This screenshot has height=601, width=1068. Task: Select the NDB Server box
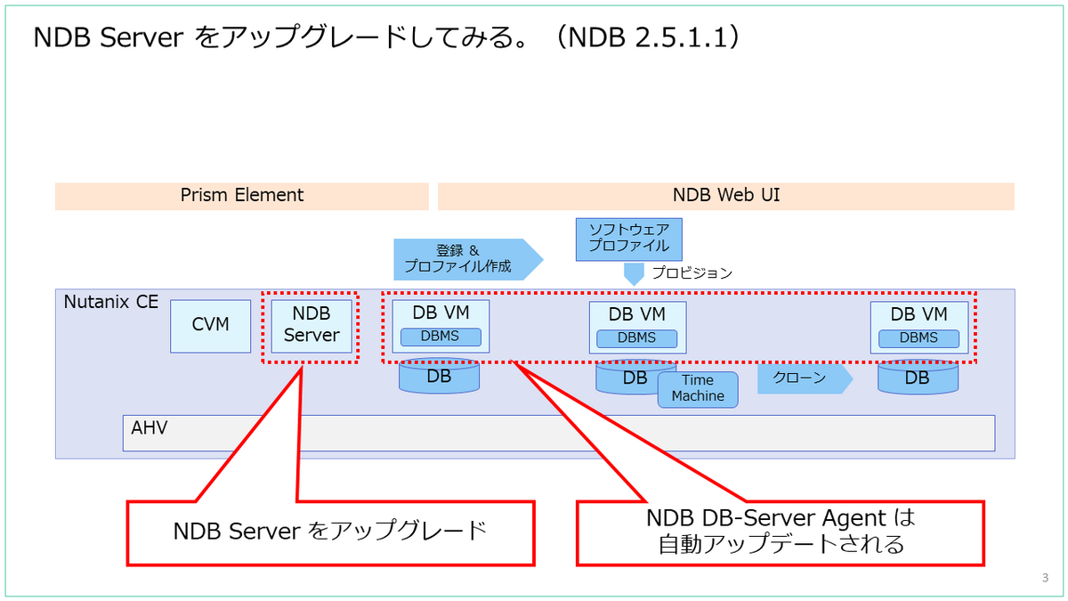(311, 326)
